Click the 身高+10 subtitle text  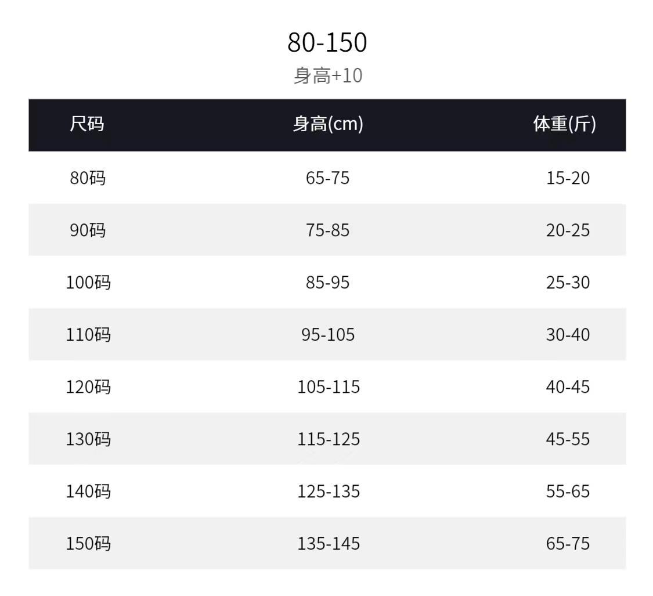point(327,76)
